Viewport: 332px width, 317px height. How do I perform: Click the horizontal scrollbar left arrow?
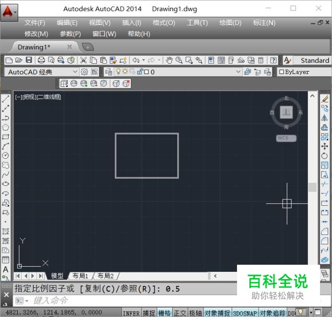pos(215,276)
